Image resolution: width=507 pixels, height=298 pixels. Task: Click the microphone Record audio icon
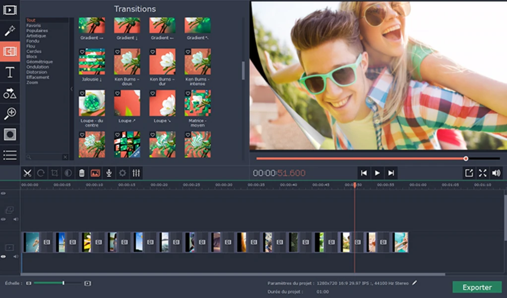pyautogui.click(x=109, y=173)
